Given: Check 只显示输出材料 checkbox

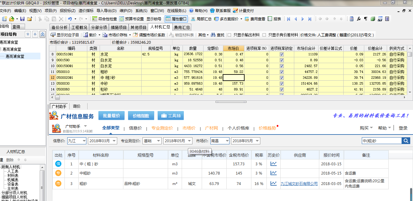Looking at the screenshot, I should click(x=229, y=35).
